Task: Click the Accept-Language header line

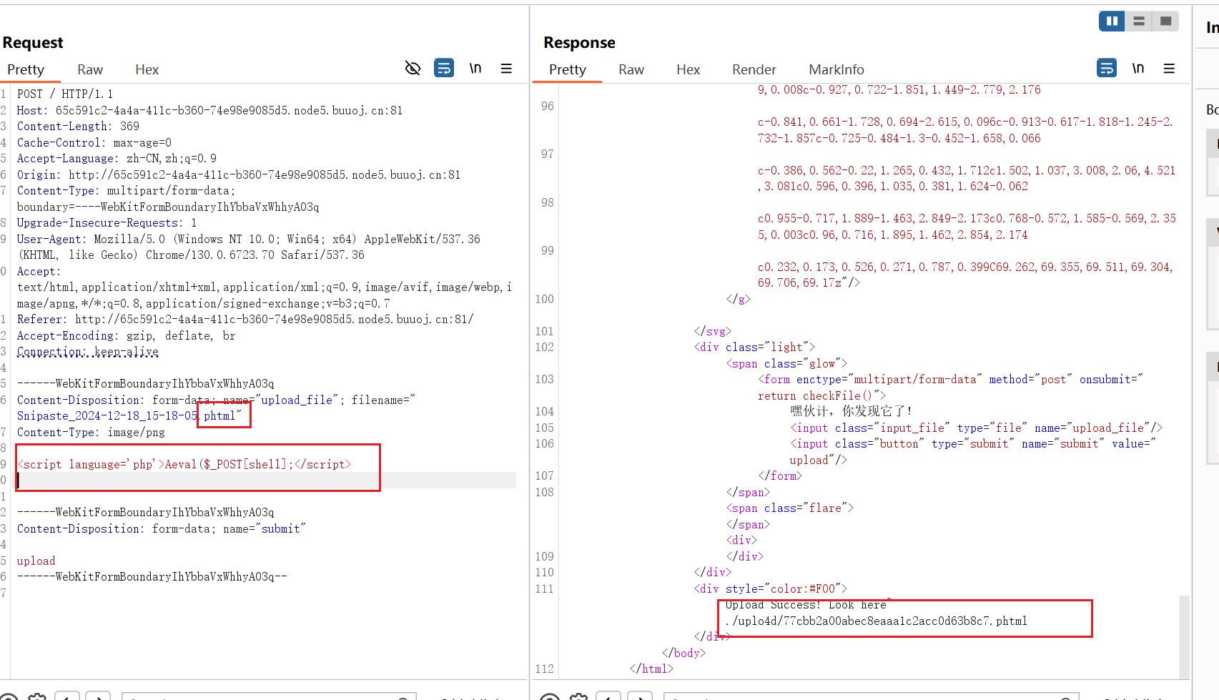Action: click(x=117, y=159)
